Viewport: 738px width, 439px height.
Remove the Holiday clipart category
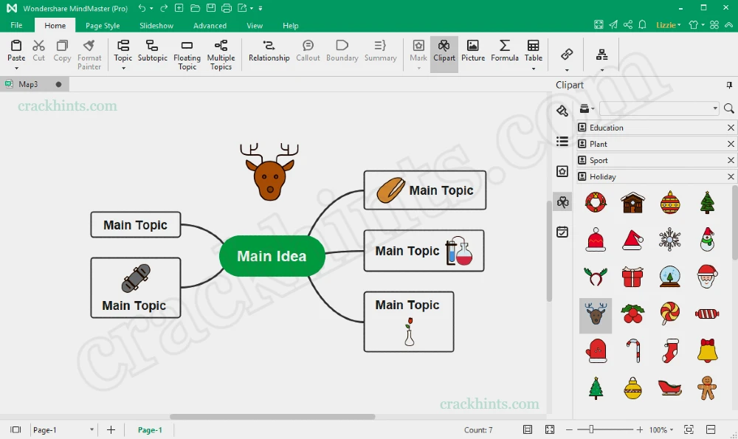tap(730, 176)
